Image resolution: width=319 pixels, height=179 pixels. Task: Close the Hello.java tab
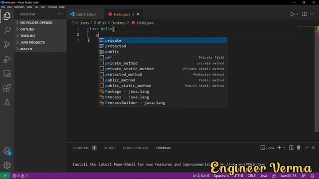point(138,14)
